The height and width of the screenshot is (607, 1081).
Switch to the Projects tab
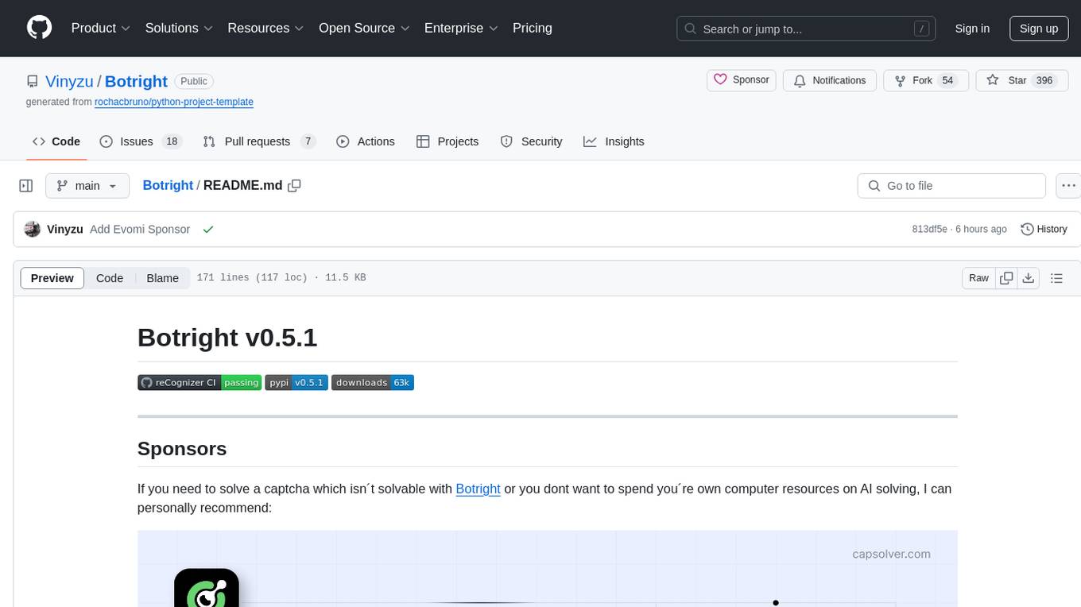tap(448, 141)
